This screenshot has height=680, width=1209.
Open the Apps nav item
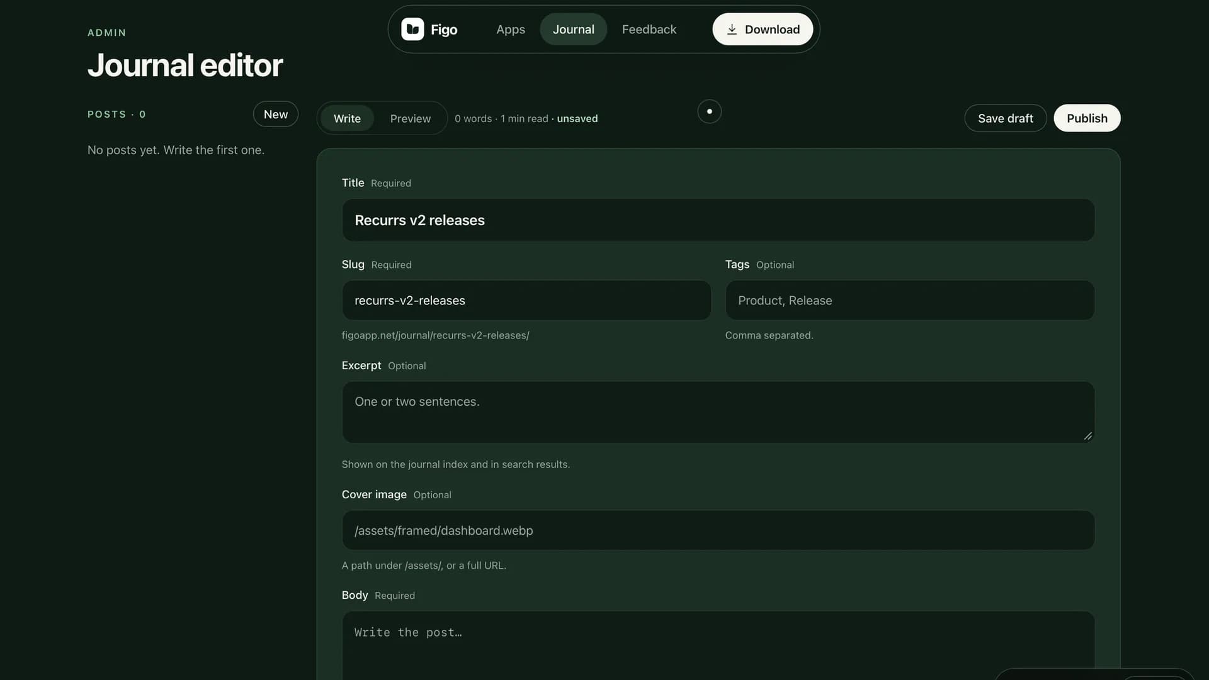(510, 30)
